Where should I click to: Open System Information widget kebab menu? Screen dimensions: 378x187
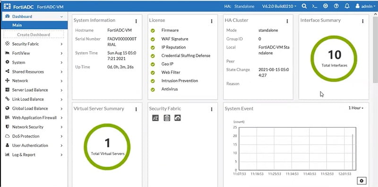coord(136,21)
